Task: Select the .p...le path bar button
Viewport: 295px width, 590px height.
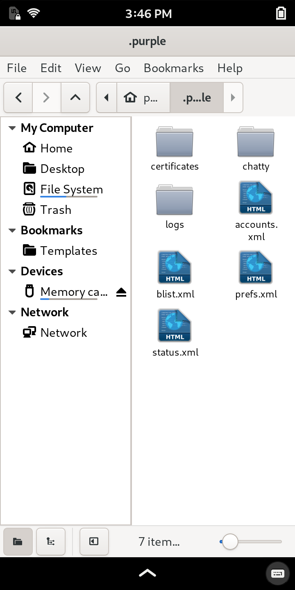Action: tap(197, 98)
